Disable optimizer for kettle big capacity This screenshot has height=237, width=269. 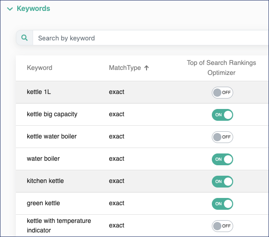tap(222, 115)
